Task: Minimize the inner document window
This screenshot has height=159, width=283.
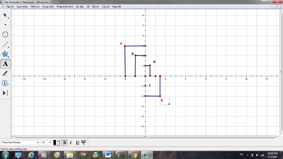Action: click(x=273, y=7)
